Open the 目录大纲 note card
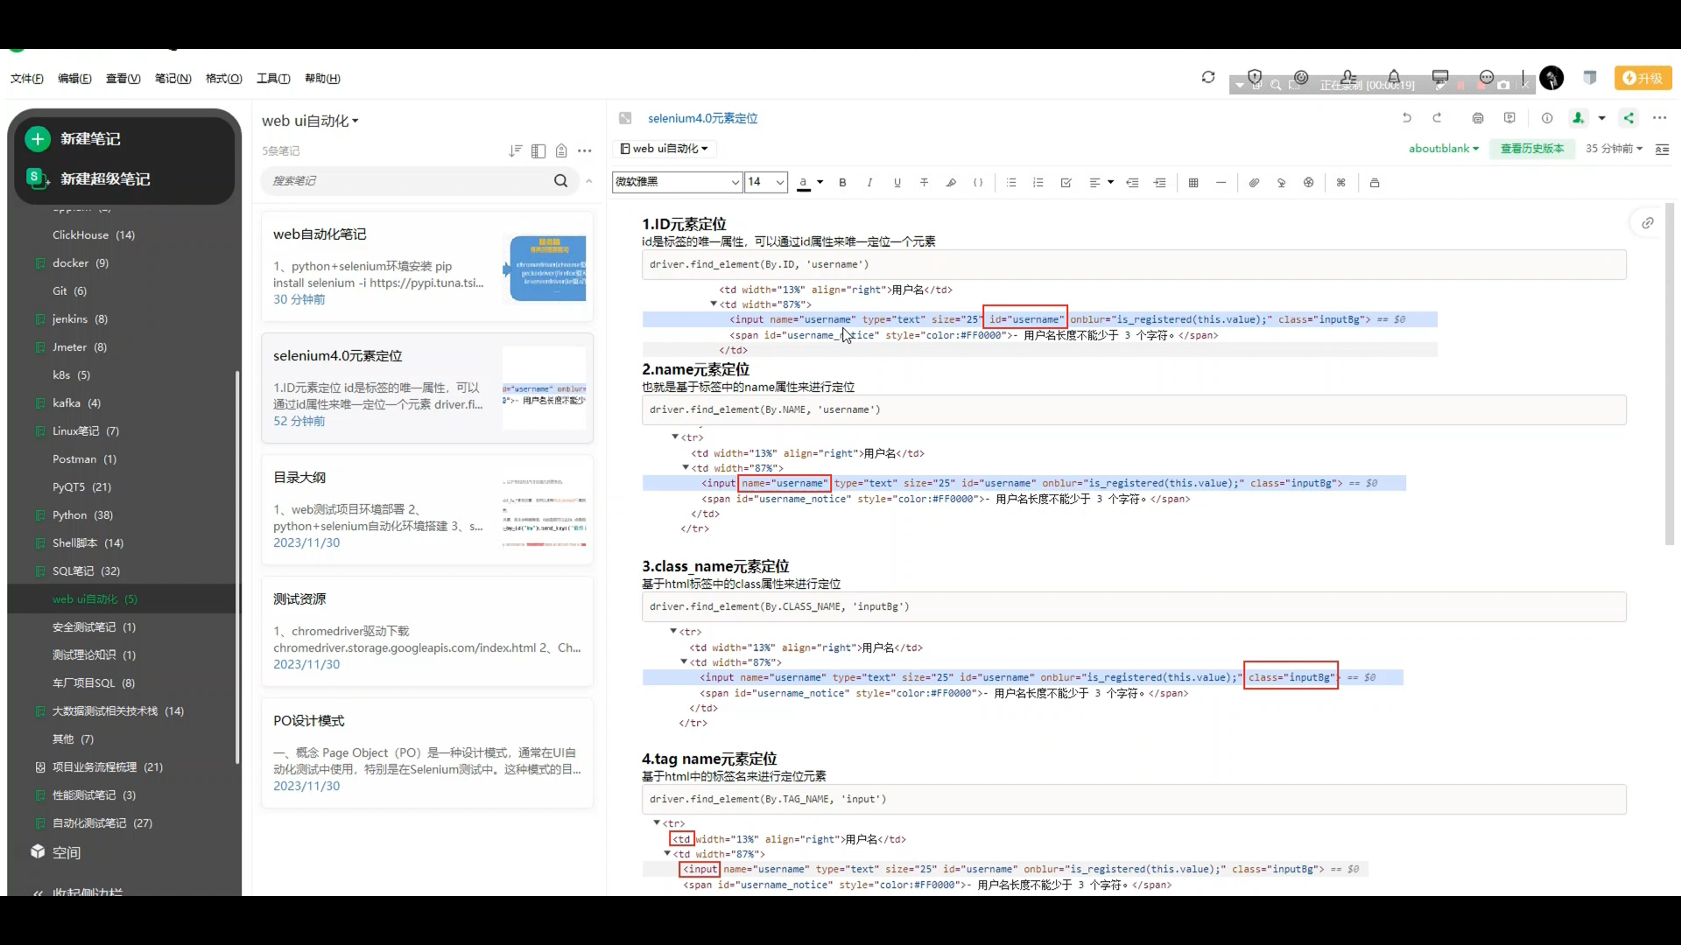 coord(427,510)
